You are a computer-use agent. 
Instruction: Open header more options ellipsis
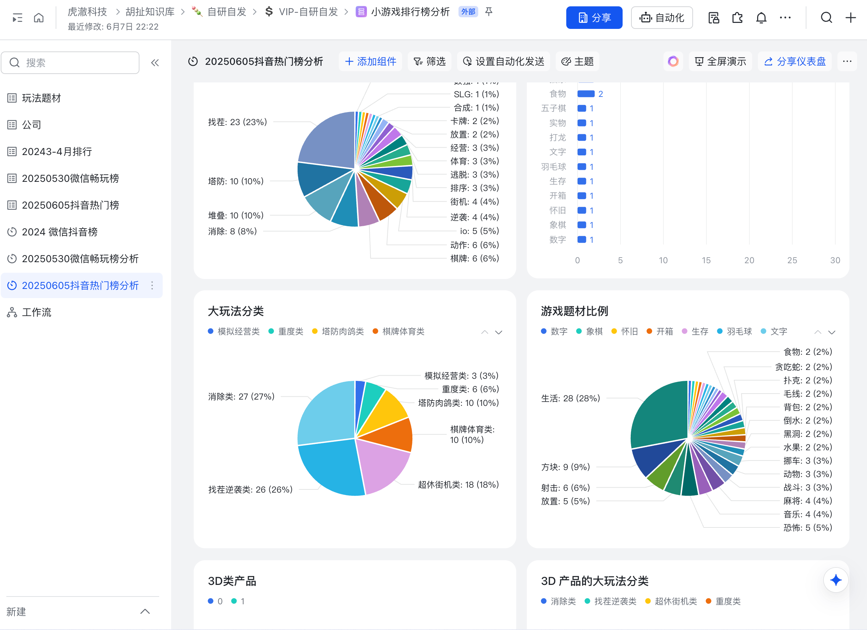[x=785, y=18]
